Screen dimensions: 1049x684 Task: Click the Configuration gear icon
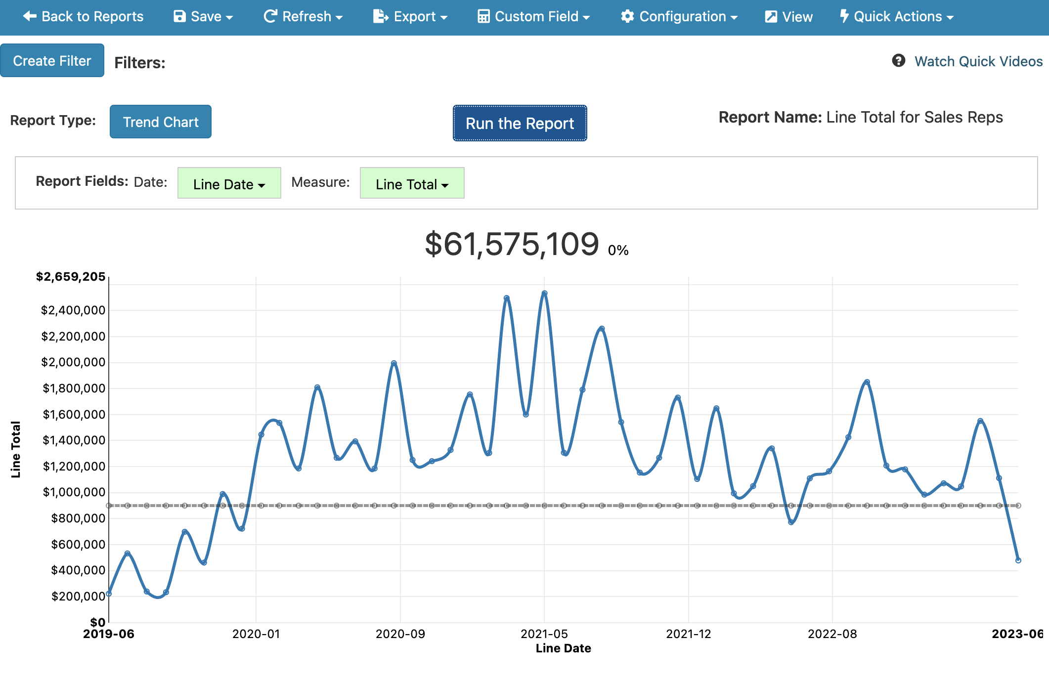pyautogui.click(x=627, y=16)
